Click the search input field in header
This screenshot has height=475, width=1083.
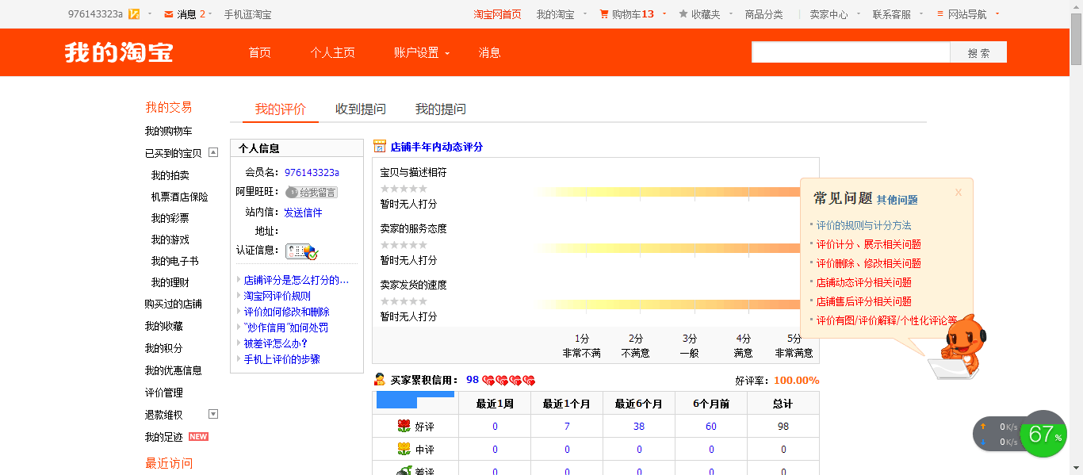(850, 53)
